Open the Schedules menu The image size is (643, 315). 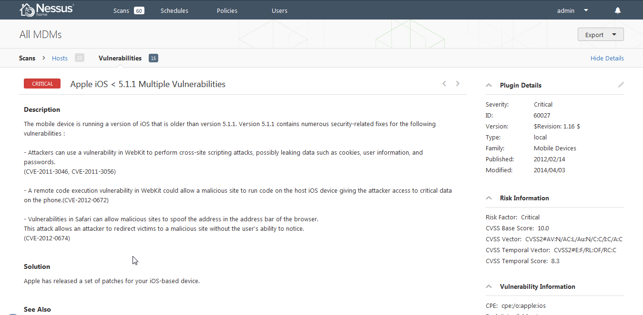point(174,10)
